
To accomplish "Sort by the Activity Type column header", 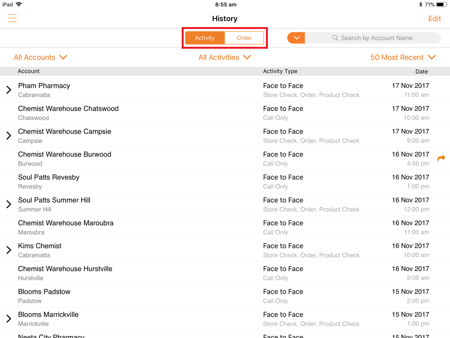I will [x=280, y=71].
